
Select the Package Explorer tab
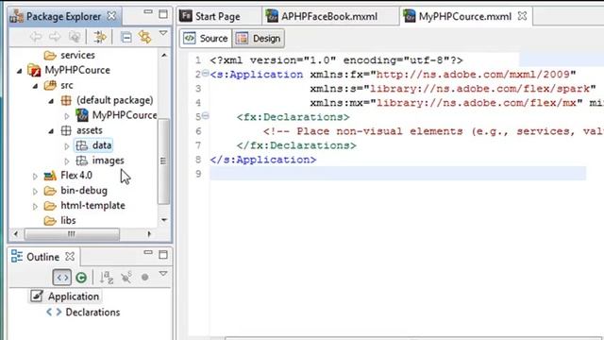click(63, 16)
